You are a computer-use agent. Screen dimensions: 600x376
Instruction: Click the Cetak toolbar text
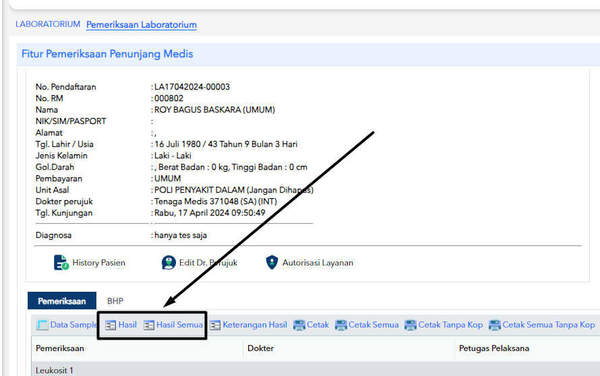[318, 325]
